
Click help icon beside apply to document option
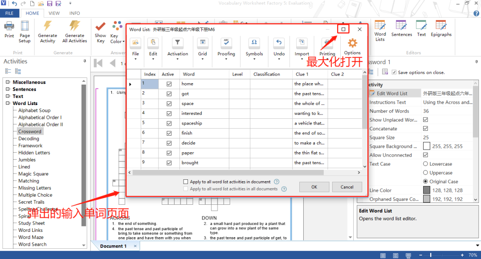click(x=277, y=182)
